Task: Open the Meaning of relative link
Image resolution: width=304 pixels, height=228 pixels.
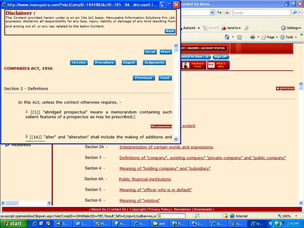Action: pyautogui.click(x=140, y=200)
